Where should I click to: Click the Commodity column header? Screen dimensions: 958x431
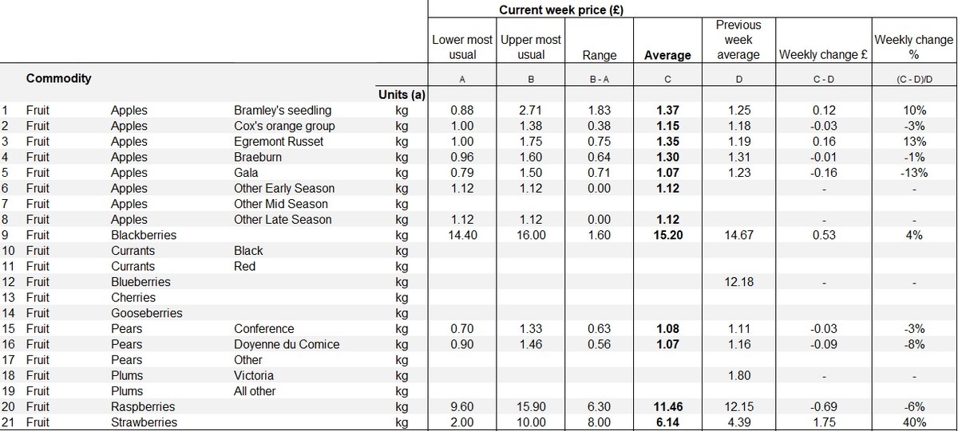(59, 78)
